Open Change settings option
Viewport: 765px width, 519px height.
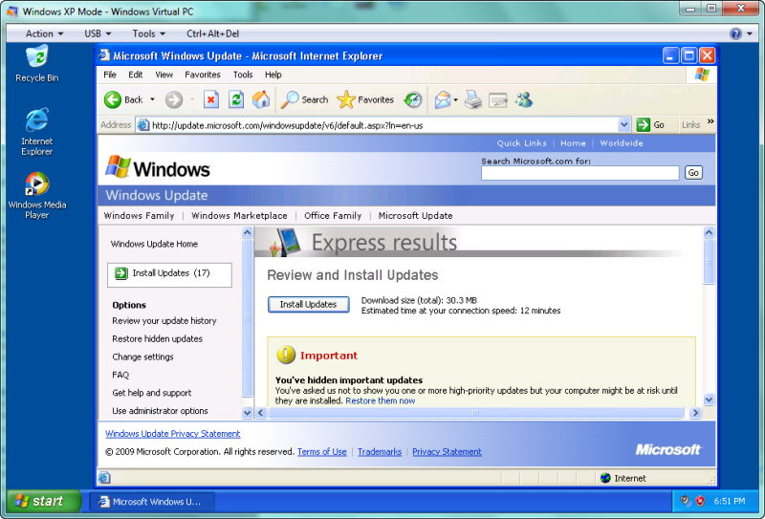(x=142, y=357)
